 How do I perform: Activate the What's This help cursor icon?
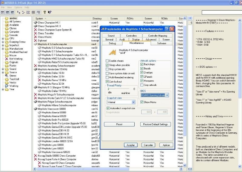click(x=50, y=12)
